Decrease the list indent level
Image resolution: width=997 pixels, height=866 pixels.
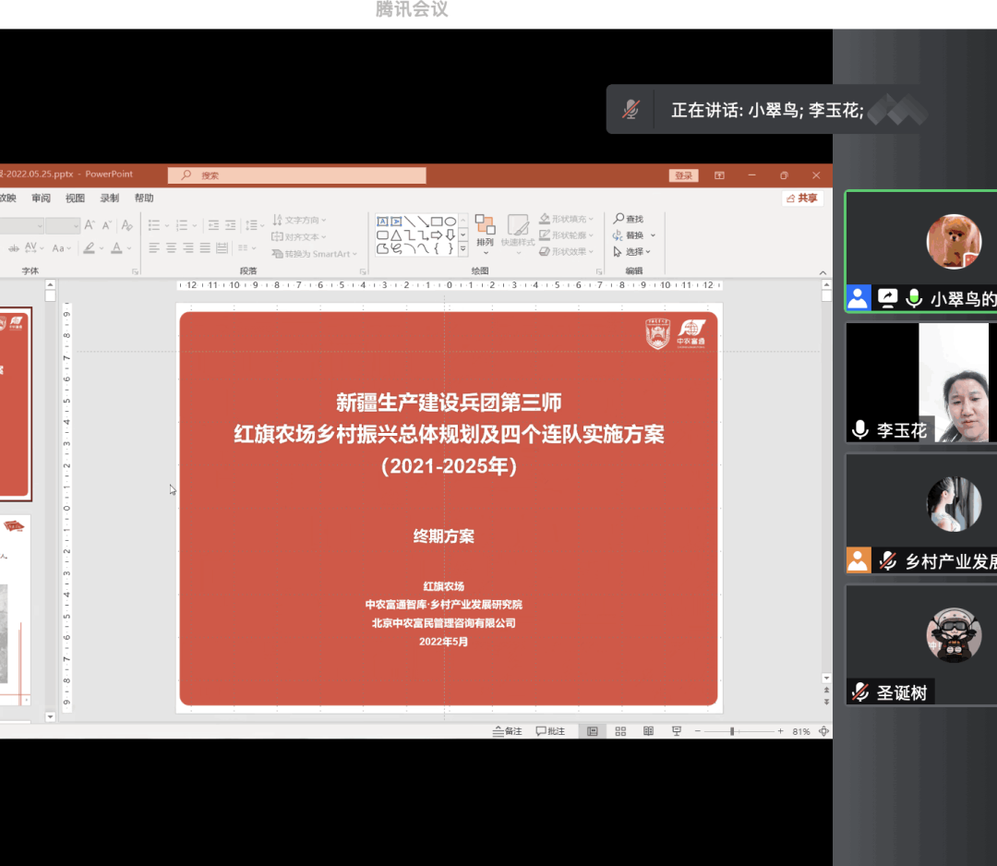pos(213,225)
